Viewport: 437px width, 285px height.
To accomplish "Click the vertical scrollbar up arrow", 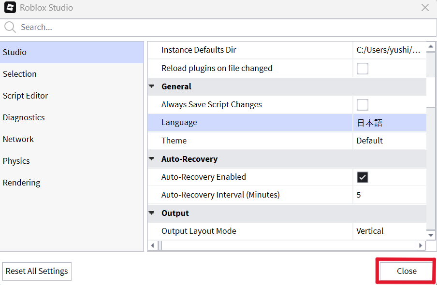I will coord(431,46).
